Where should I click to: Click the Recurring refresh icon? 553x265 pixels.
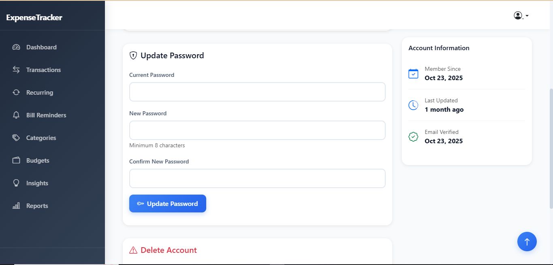pyautogui.click(x=16, y=92)
